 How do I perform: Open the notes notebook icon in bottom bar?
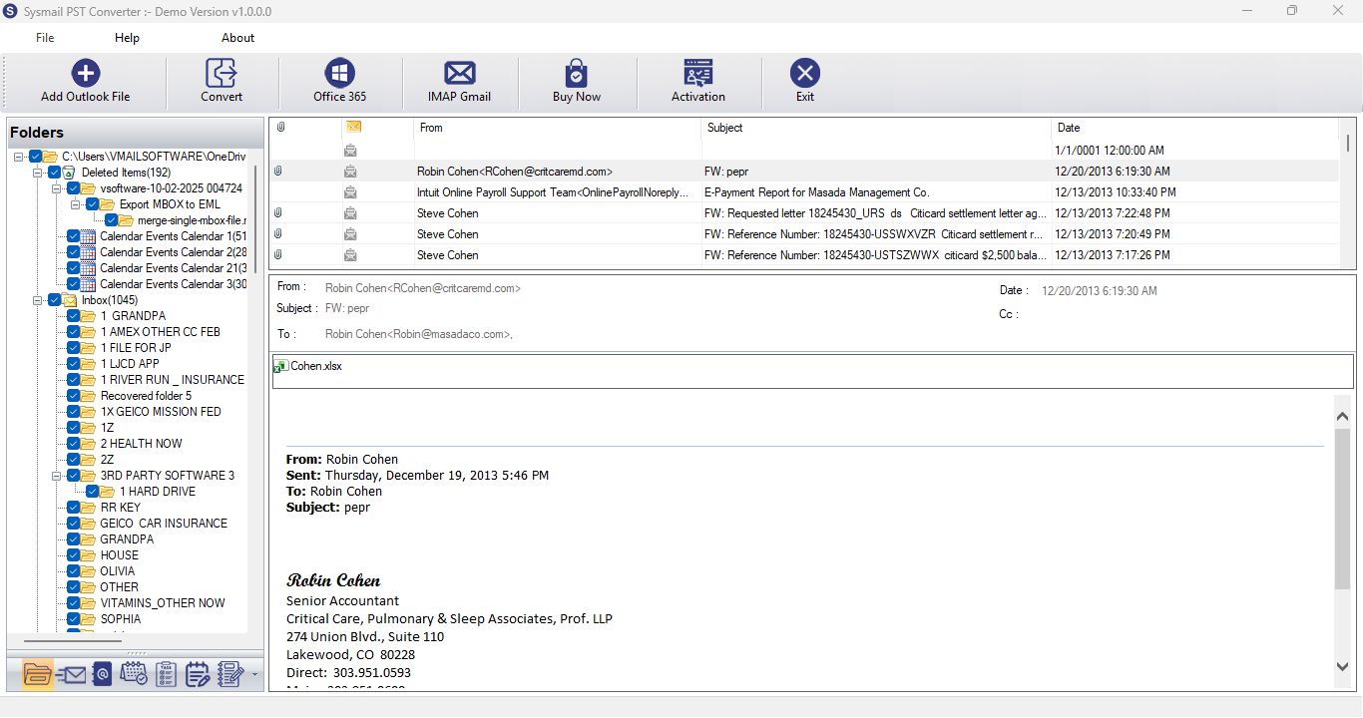[x=230, y=675]
